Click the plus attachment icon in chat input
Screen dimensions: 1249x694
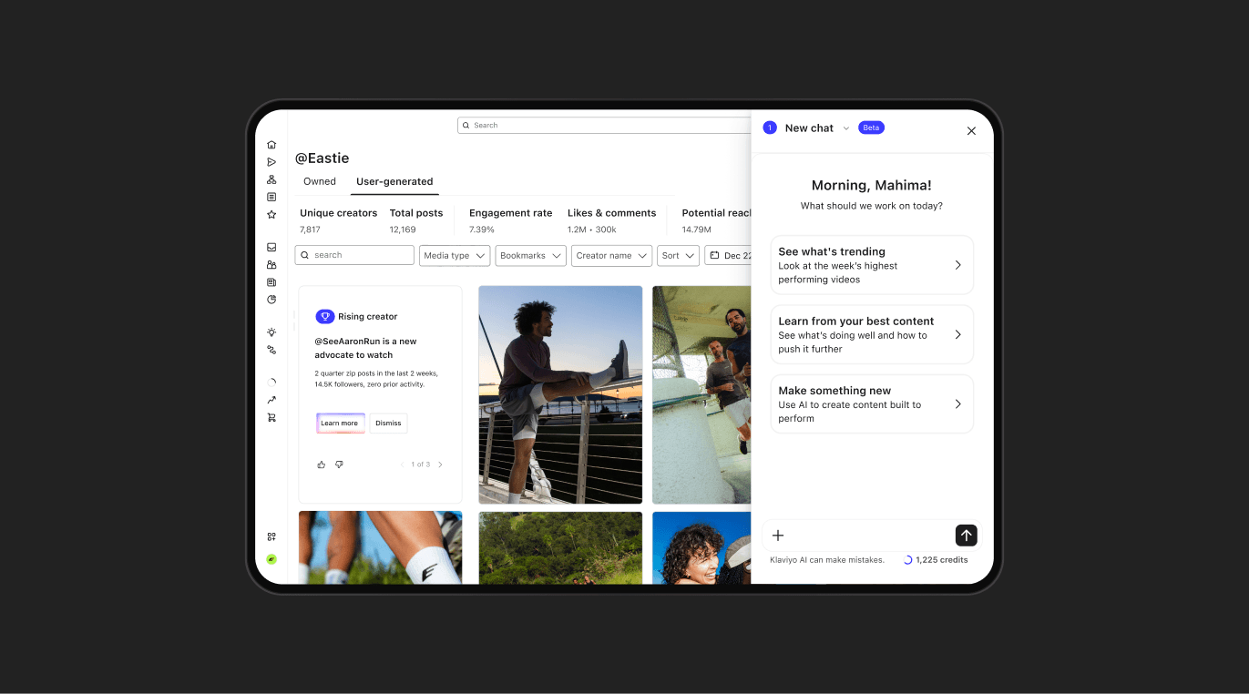tap(778, 536)
